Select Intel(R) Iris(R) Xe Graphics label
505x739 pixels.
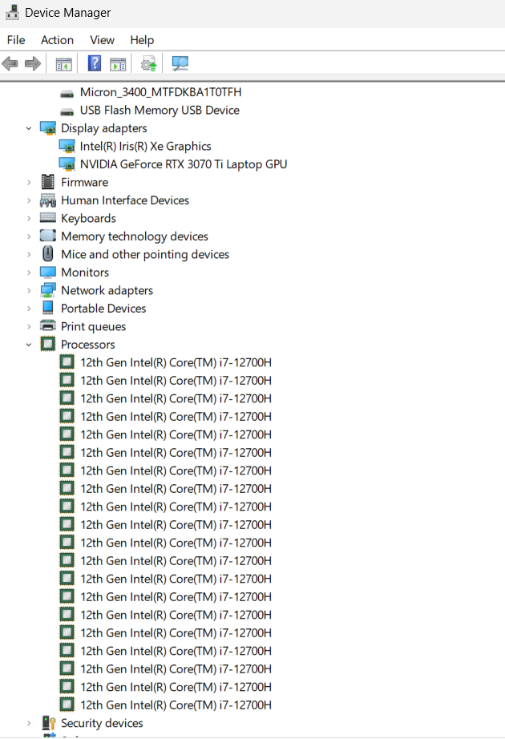pyautogui.click(x=145, y=147)
